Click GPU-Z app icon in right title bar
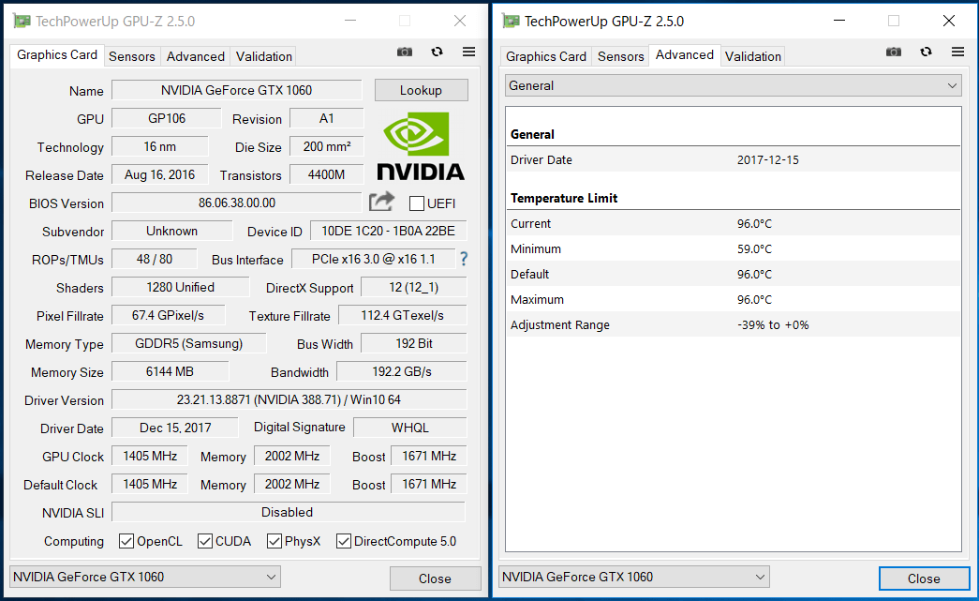This screenshot has width=979, height=601. pyautogui.click(x=511, y=22)
